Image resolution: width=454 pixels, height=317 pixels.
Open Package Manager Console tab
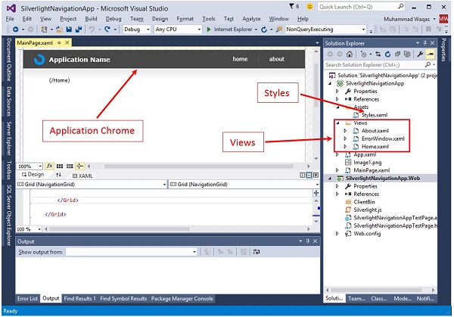click(x=182, y=299)
